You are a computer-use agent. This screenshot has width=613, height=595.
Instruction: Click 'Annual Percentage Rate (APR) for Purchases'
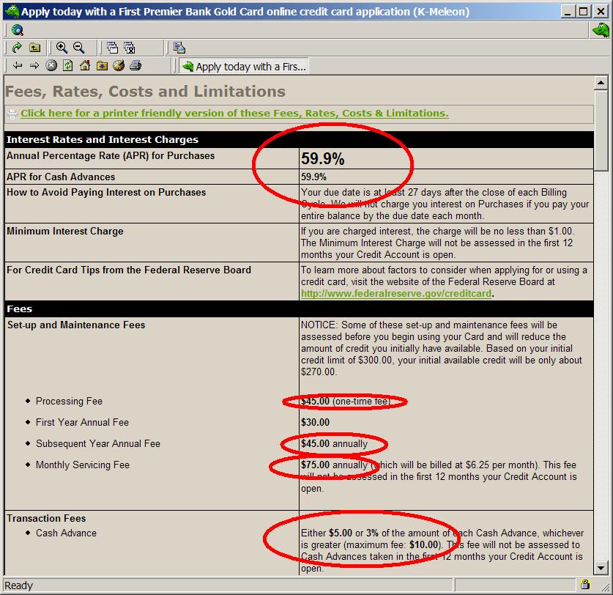(x=111, y=155)
